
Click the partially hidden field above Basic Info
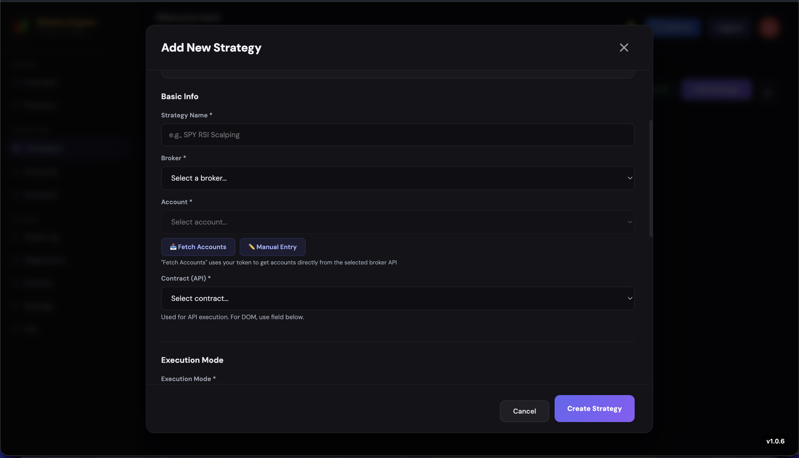[397, 75]
